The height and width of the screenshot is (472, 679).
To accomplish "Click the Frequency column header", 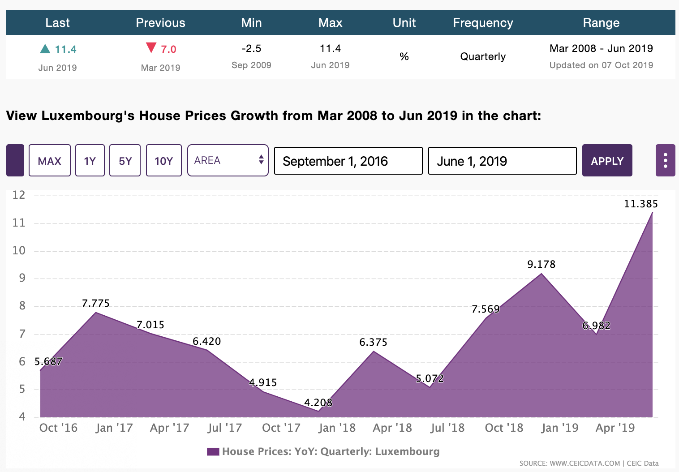I will click(x=483, y=23).
